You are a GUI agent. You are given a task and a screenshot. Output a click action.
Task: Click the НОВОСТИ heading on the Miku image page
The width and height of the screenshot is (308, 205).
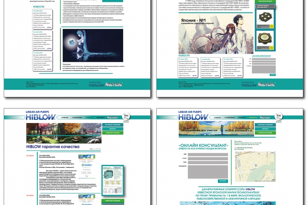coord(38,7)
